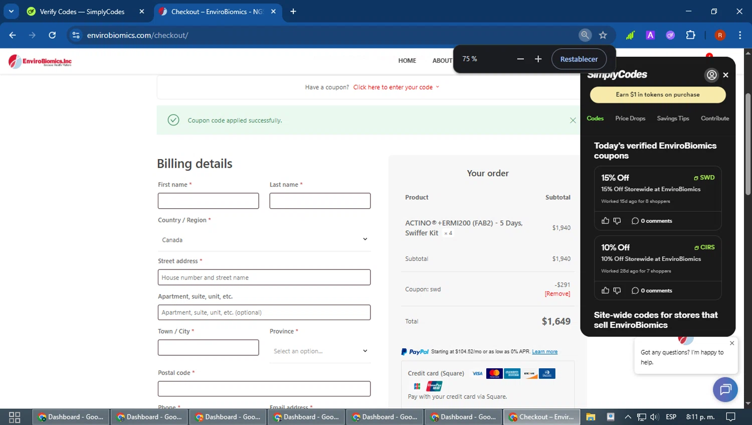
Task: Click here to enter your code link
Action: point(393,87)
